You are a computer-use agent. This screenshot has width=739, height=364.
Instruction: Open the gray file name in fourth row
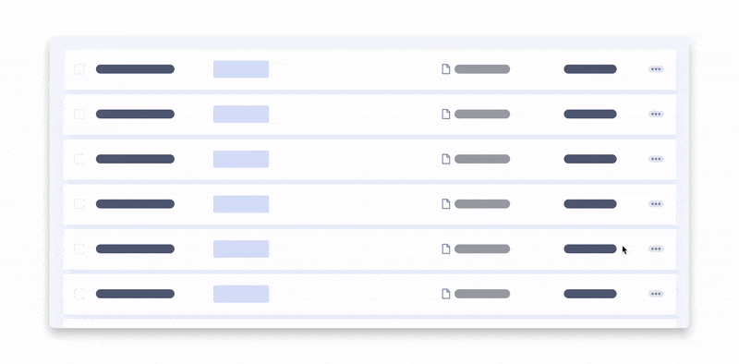click(482, 204)
